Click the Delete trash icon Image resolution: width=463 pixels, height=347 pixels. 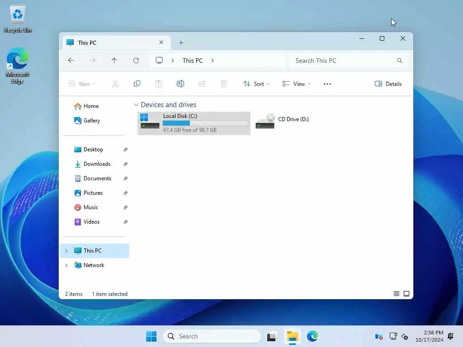[224, 84]
